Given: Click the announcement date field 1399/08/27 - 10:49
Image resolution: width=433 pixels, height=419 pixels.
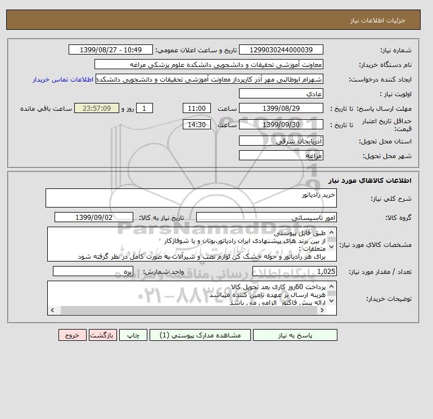Looking at the screenshot, I should pyautogui.click(x=111, y=49).
